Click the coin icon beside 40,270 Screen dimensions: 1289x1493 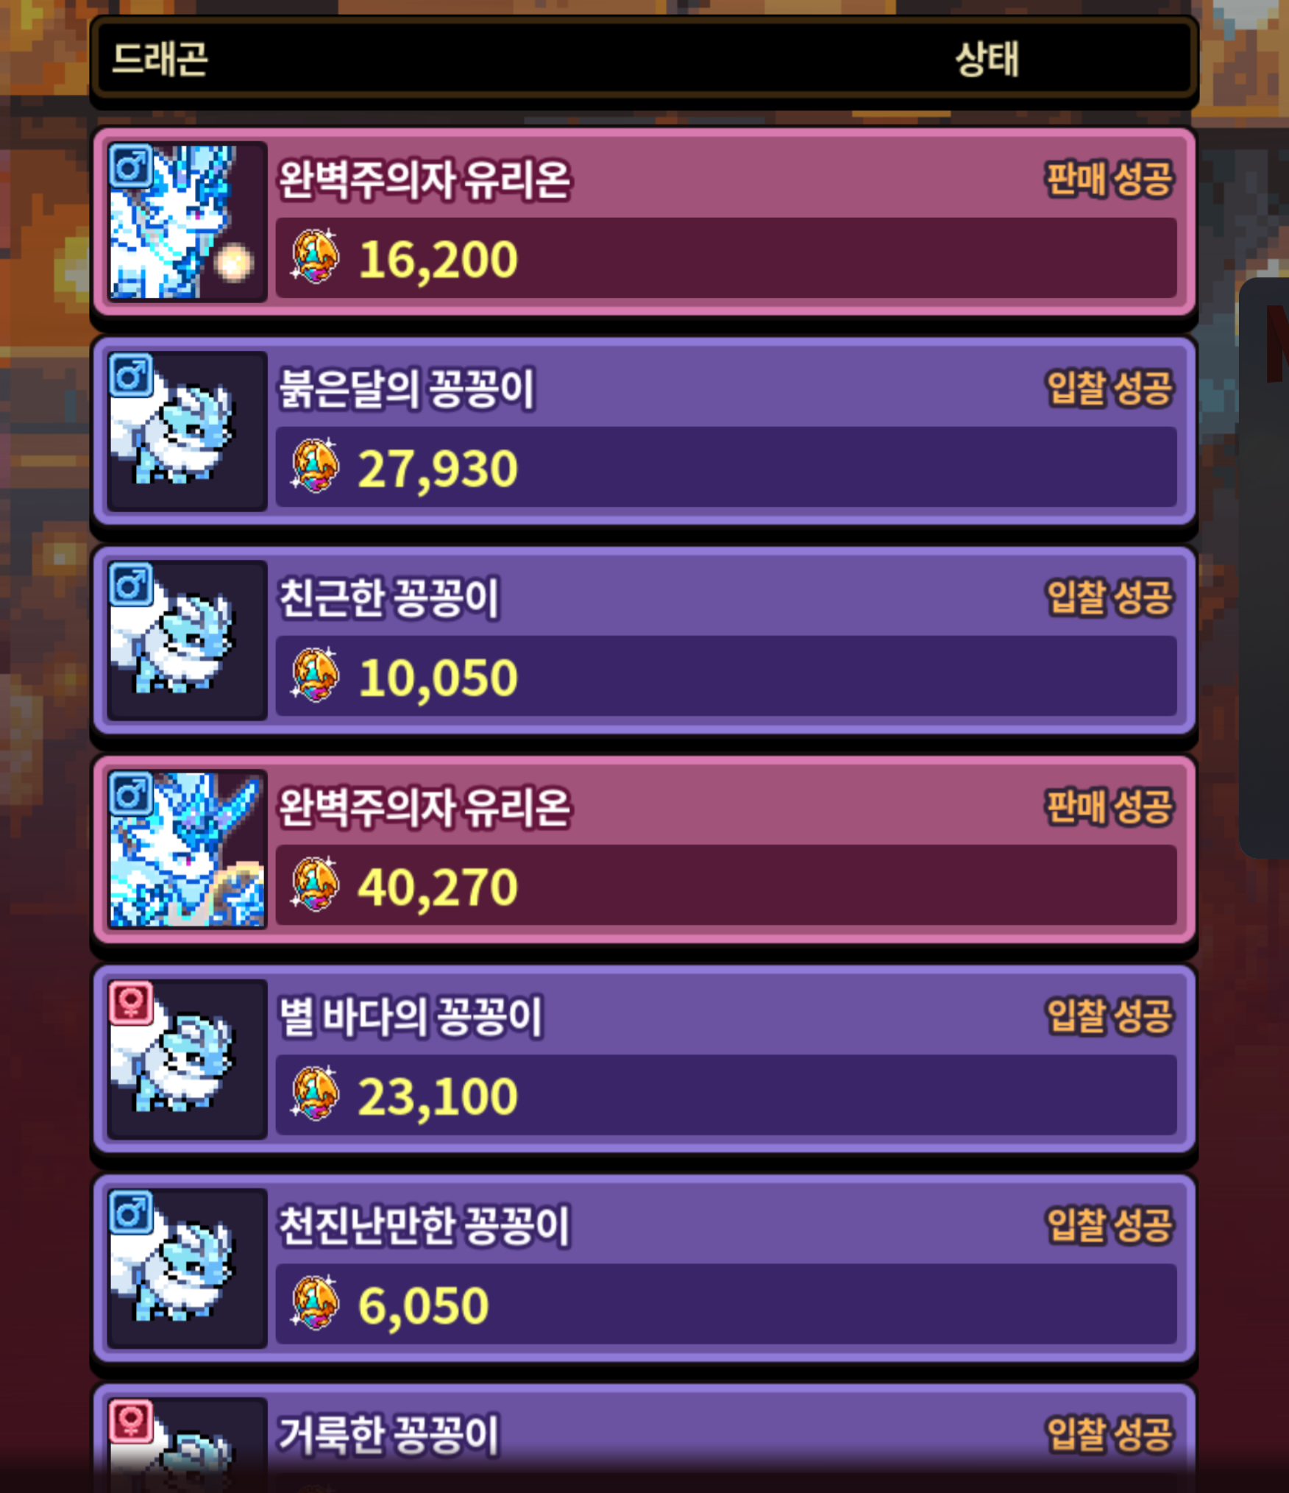[x=316, y=884]
